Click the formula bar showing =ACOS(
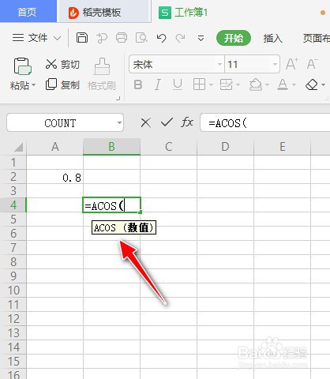This screenshot has height=379, width=330. pyautogui.click(x=264, y=122)
